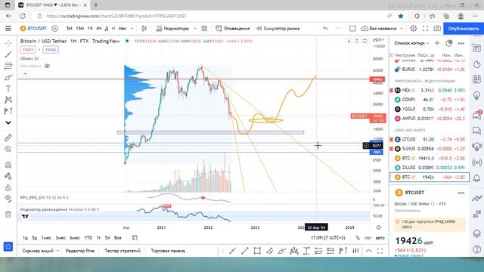Toggle logarithmic scale лог
The width and height of the screenshot is (484, 272).
coord(368,238)
